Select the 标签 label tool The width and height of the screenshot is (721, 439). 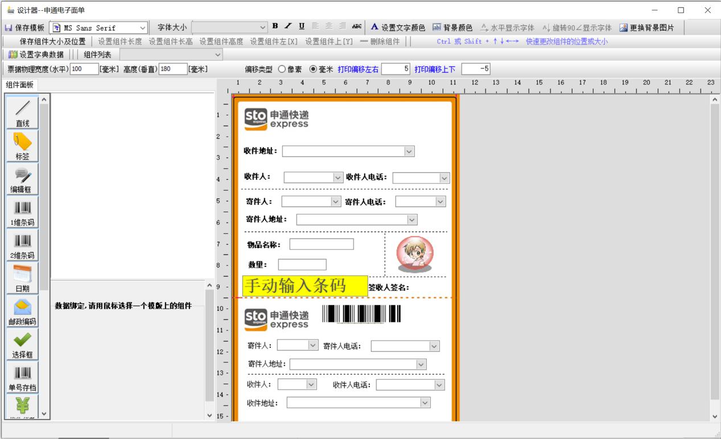[x=22, y=145]
